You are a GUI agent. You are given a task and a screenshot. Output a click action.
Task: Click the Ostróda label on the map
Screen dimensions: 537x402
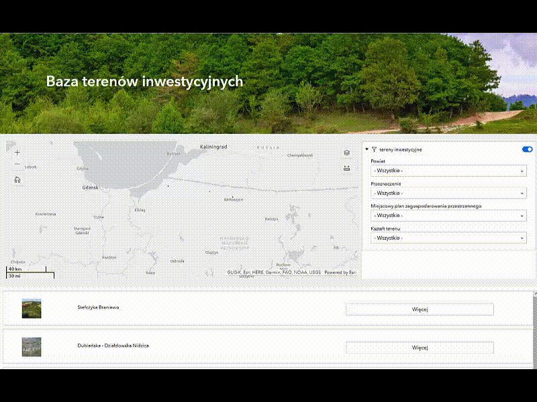click(x=177, y=261)
